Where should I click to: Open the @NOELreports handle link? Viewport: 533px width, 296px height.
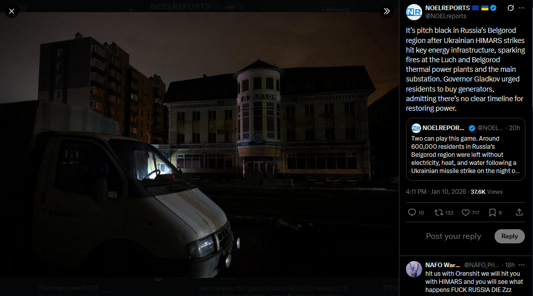click(x=445, y=16)
